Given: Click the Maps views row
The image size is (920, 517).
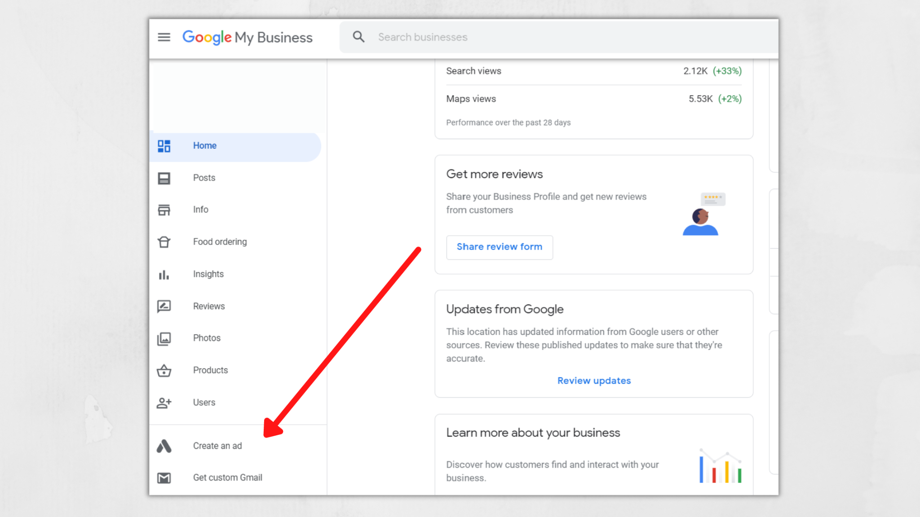Looking at the screenshot, I should 594,99.
